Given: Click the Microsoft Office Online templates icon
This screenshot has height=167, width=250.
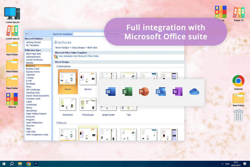Looking at the screenshot, I should pos(56,57).
